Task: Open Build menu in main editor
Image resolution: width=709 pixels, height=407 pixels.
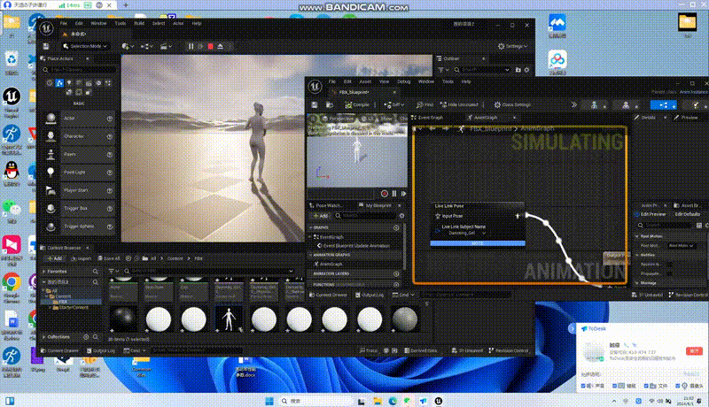Action: pos(139,24)
